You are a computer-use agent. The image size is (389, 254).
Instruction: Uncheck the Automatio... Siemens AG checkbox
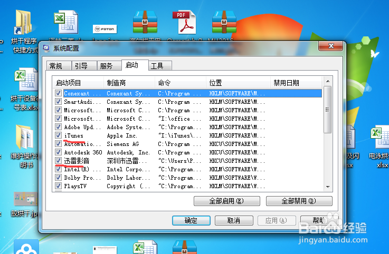coord(58,144)
